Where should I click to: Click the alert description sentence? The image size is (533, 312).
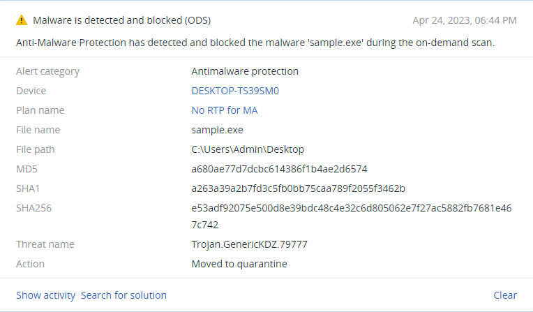tap(255, 43)
